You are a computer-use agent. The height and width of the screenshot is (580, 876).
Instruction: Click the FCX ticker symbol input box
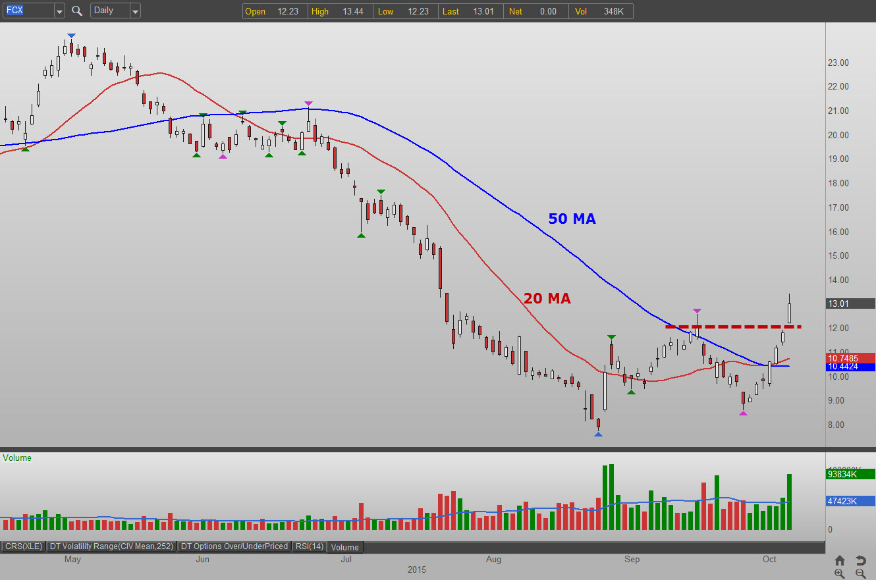(28, 11)
